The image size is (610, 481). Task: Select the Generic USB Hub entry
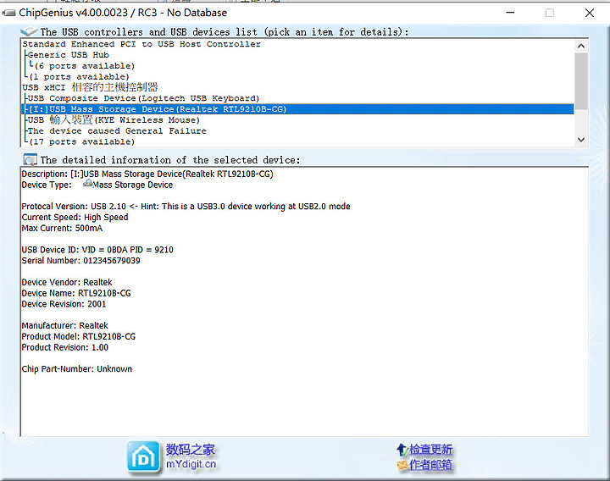point(69,55)
